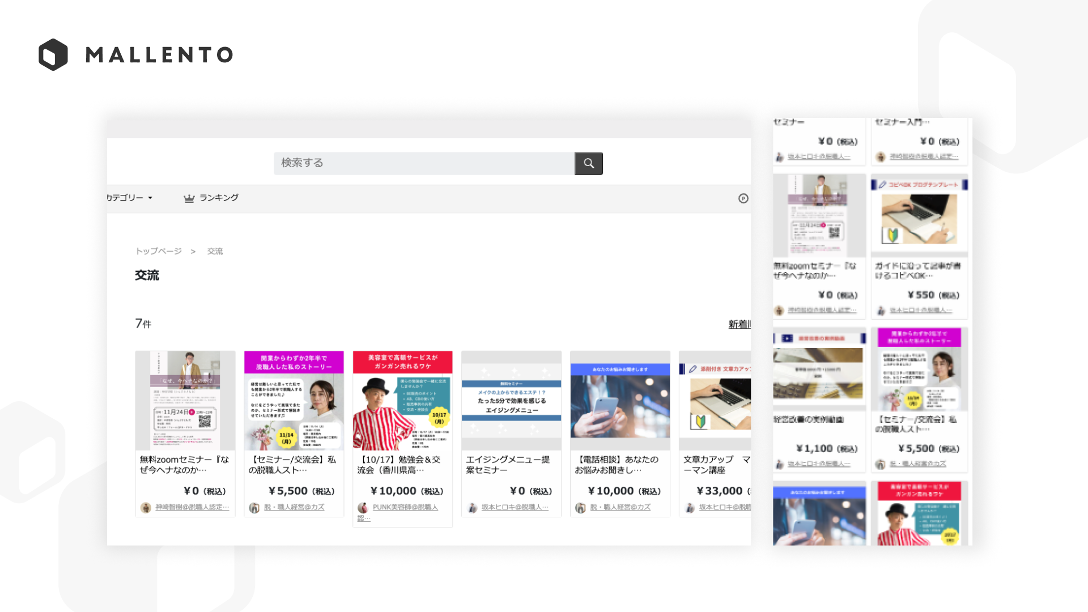Screen dimensions: 1088x612
Task: Click avatar beside 坂本ヒロキ under エイジングメニュー card
Action: pos(472,507)
